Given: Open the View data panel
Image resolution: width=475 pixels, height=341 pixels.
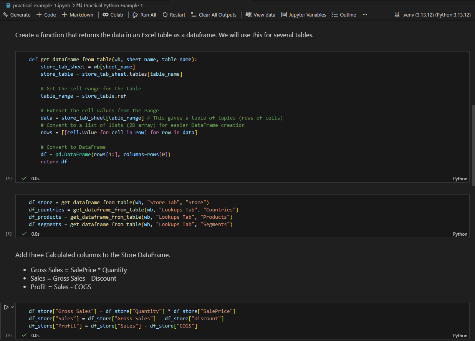Looking at the screenshot, I should tap(260, 15).
